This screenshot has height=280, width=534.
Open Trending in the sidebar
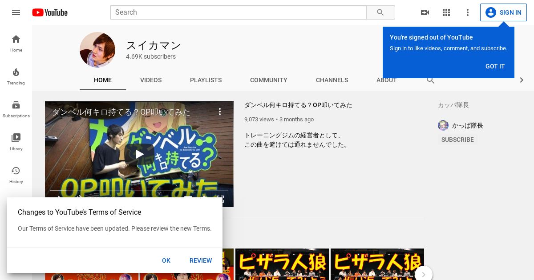click(x=16, y=76)
